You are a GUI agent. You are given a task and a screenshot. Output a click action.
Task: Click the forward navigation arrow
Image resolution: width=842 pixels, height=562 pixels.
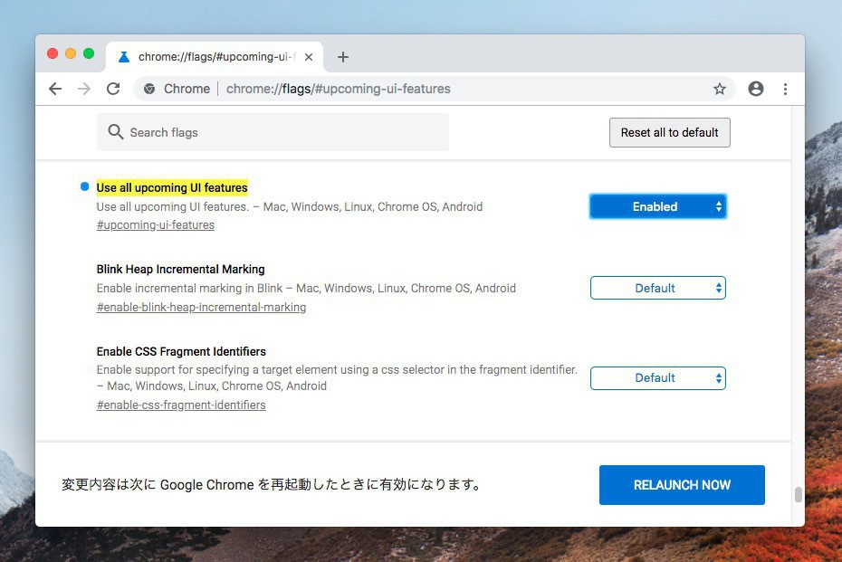[x=84, y=89]
